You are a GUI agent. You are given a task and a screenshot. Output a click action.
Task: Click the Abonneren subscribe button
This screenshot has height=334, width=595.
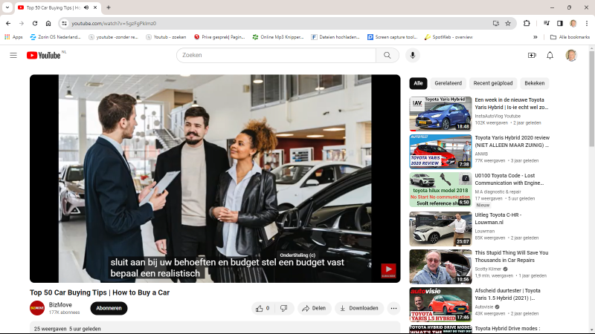tap(109, 308)
